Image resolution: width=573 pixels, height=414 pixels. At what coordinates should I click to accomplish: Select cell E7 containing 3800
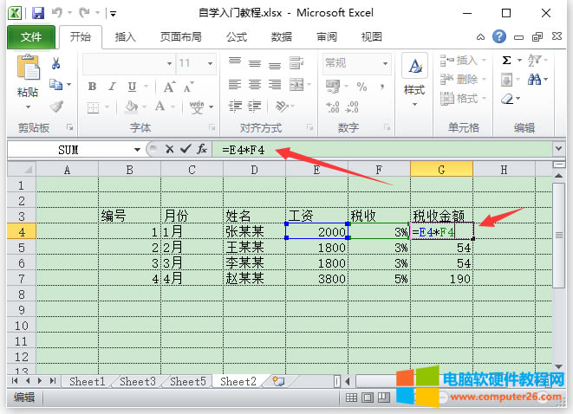click(x=316, y=279)
